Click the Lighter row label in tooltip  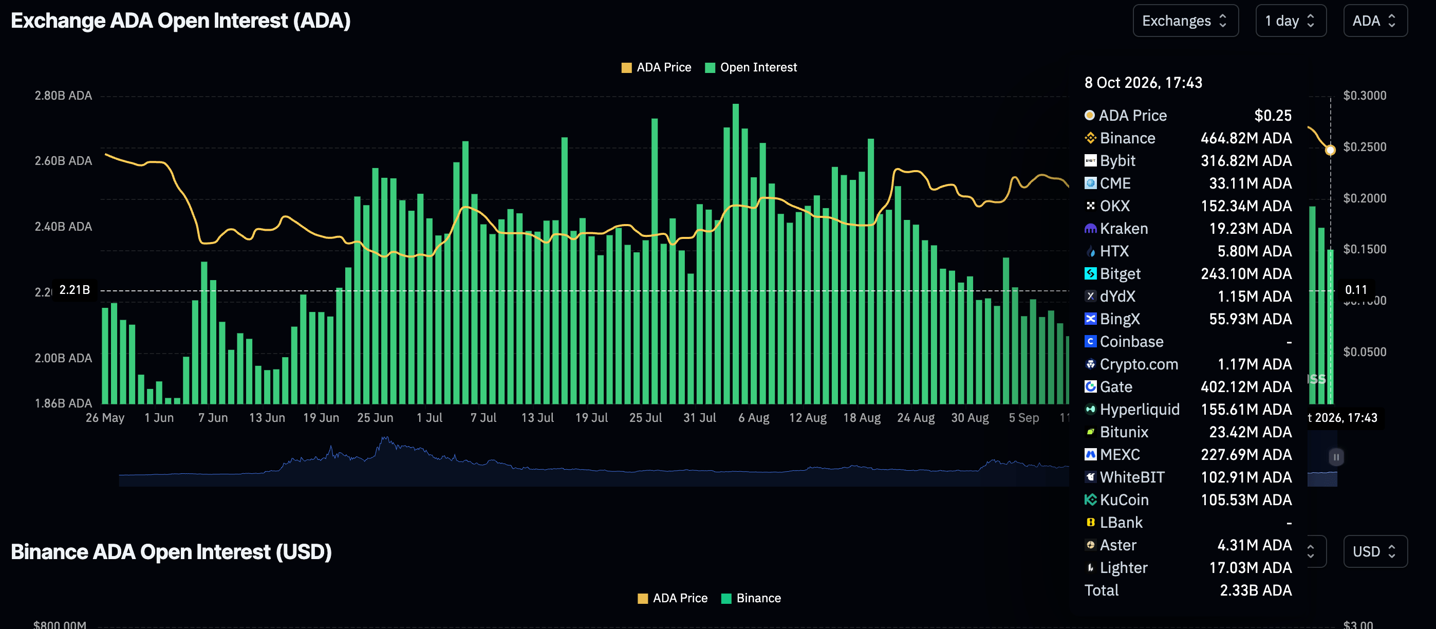click(1123, 568)
